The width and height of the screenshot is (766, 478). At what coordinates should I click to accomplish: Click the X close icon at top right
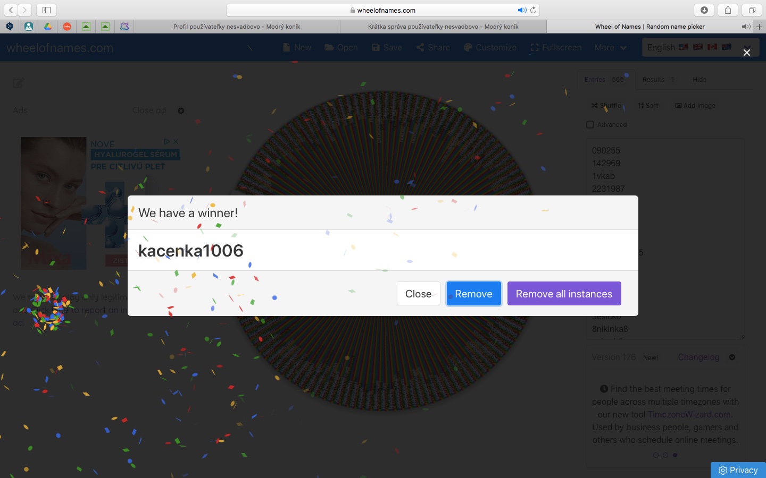tap(747, 52)
